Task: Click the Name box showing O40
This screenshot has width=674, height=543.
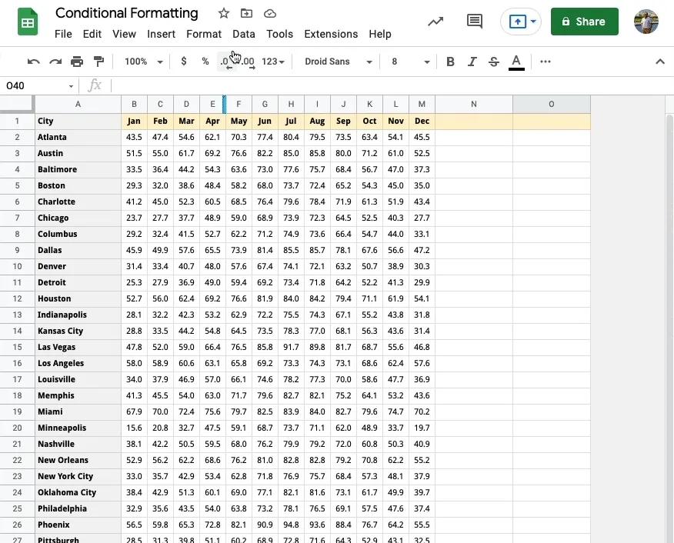Action: pos(38,86)
